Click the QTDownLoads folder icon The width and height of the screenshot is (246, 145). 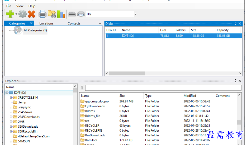83,106
